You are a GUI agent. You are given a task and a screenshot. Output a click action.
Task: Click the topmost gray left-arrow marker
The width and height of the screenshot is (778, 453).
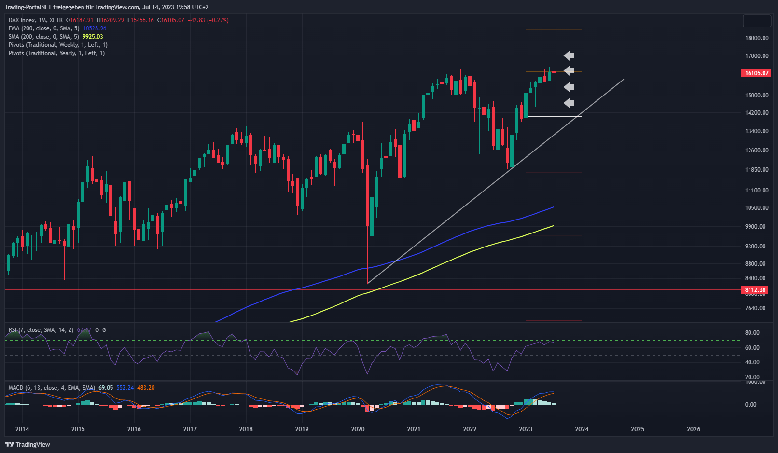(570, 56)
